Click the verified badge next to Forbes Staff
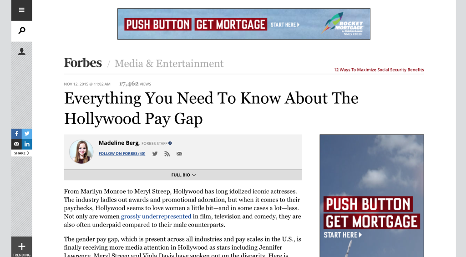This screenshot has width=466, height=257. 170,143
